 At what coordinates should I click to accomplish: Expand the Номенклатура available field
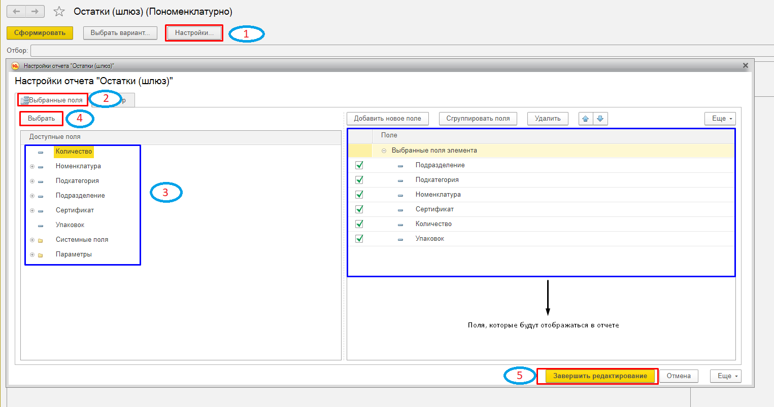(x=32, y=166)
